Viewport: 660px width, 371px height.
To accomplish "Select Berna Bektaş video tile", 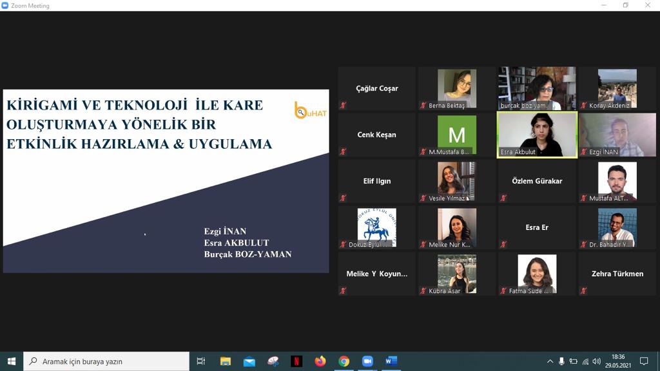I will 457,88.
